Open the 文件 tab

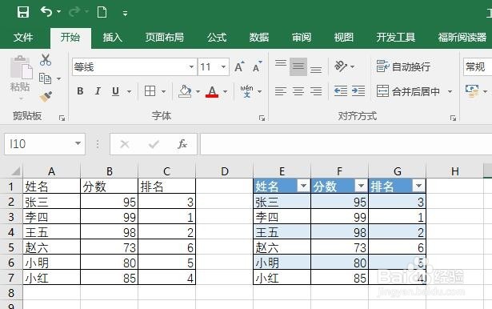[23, 38]
